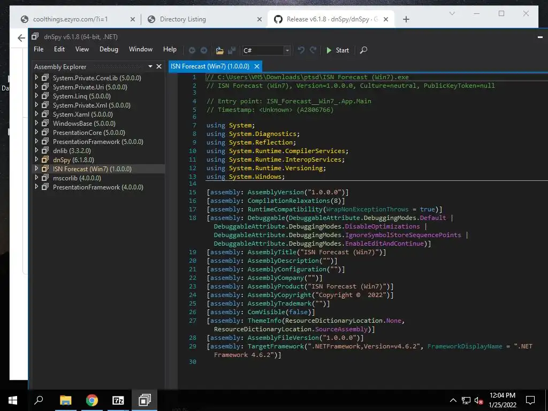Expand System.Private.Uri tree node
The height and width of the screenshot is (411, 548).
click(36, 87)
